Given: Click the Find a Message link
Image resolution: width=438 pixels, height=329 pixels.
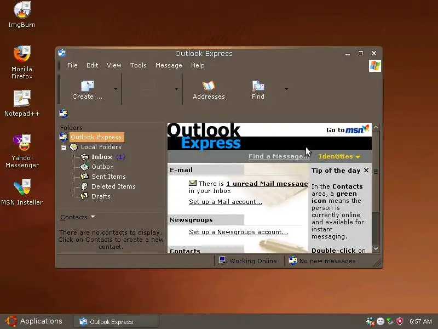Looking at the screenshot, I should click(x=279, y=156).
